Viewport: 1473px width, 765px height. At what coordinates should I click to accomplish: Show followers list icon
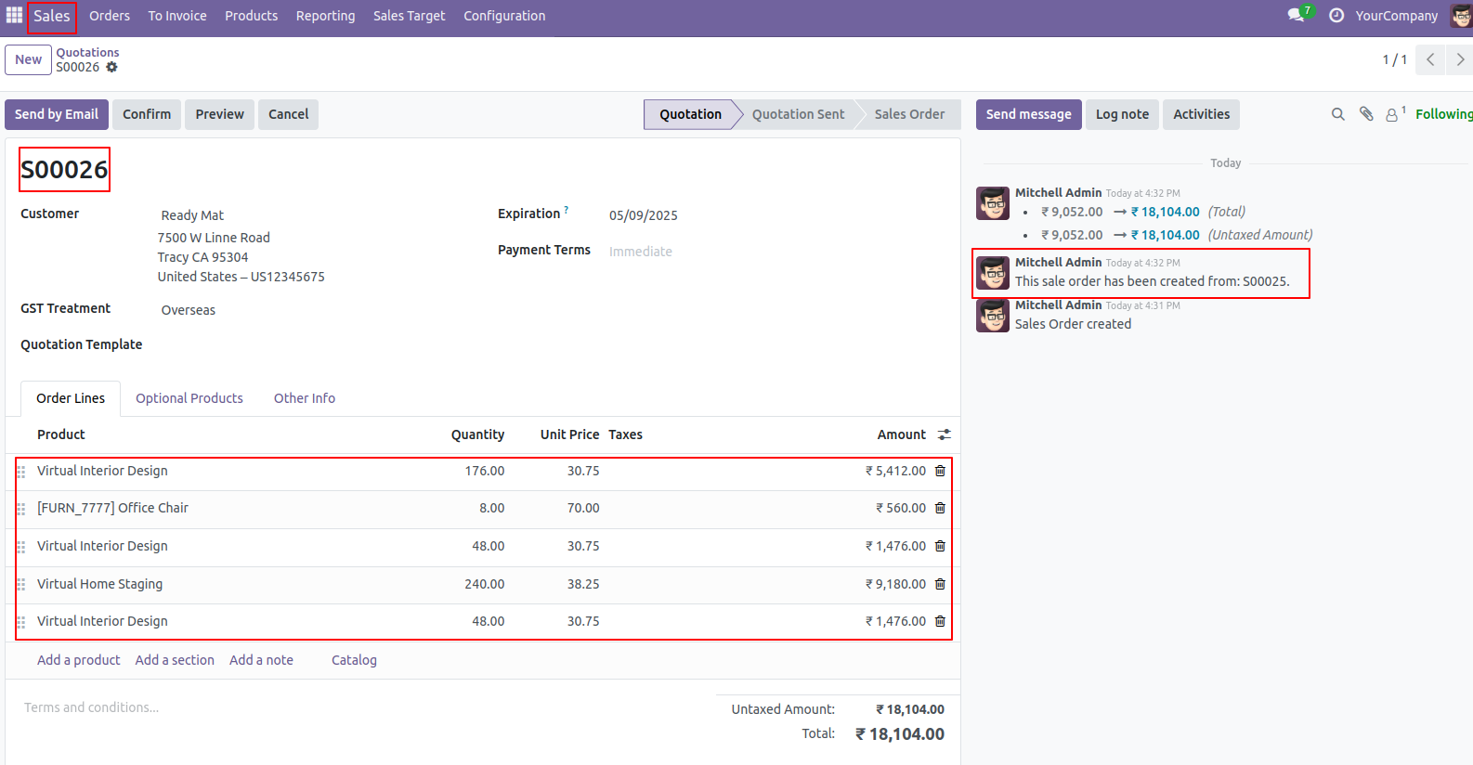pyautogui.click(x=1392, y=114)
